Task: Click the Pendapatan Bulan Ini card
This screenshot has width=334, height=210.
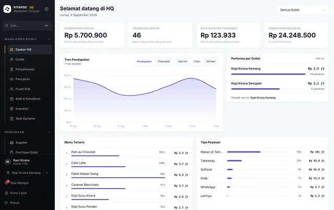Action: pos(296,35)
